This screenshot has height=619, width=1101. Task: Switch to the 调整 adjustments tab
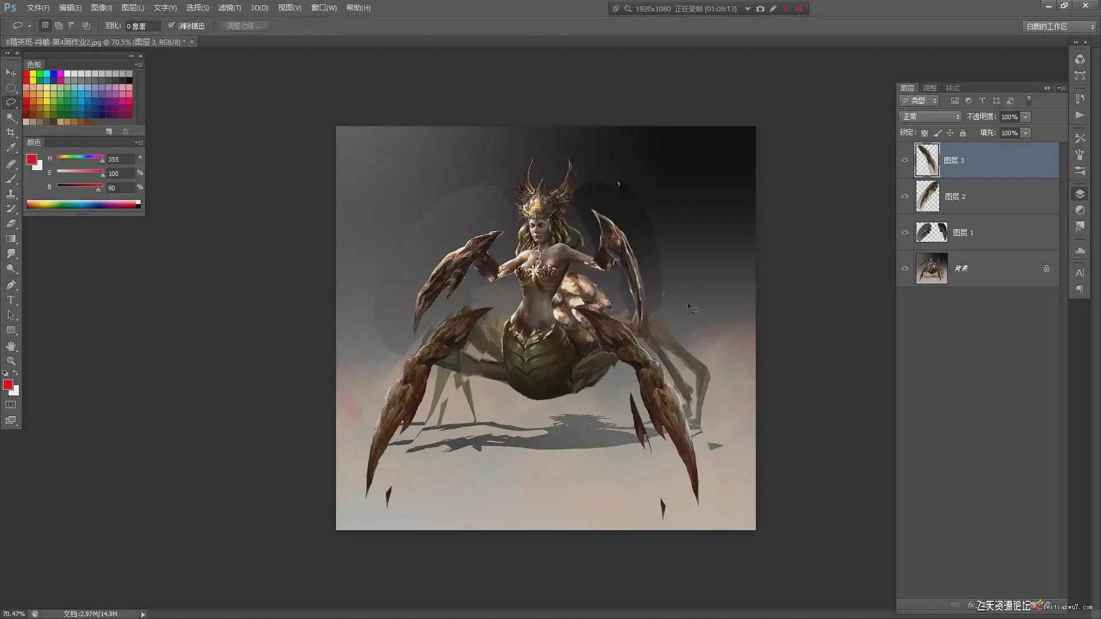coord(930,88)
